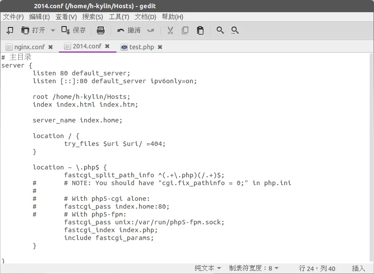Click the 2014.conf document icon
The height and width of the screenshot is (274, 374).
[x=68, y=46]
